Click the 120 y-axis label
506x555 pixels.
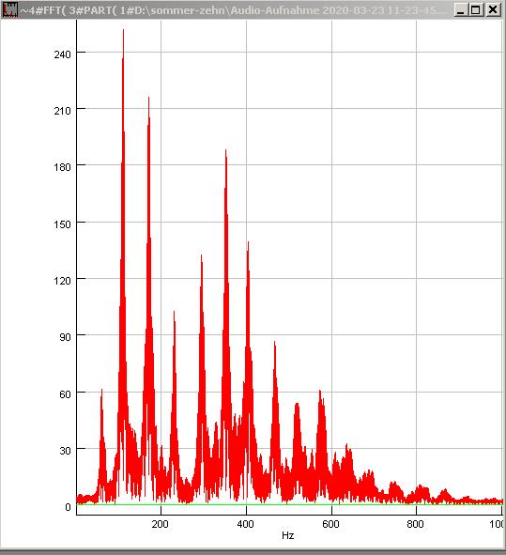click(63, 281)
